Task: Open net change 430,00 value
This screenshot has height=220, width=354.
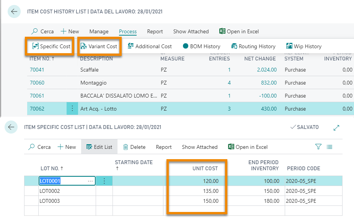Action: 269,109
